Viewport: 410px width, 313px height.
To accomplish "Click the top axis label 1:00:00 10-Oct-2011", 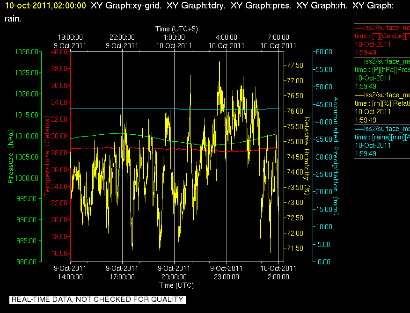I will pos(174,42).
